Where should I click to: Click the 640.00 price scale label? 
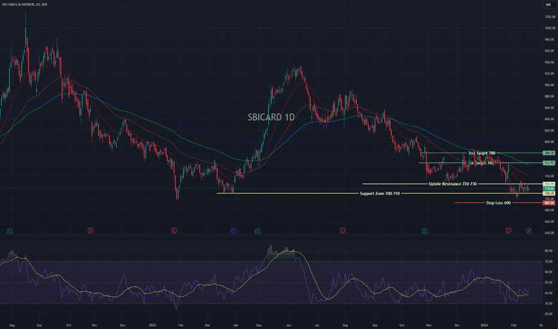click(550, 233)
